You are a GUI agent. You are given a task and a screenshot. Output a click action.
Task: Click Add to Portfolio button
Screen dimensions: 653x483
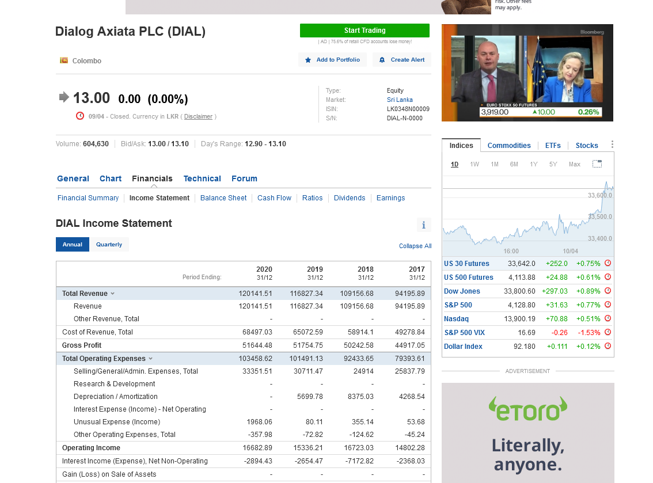[x=332, y=60]
